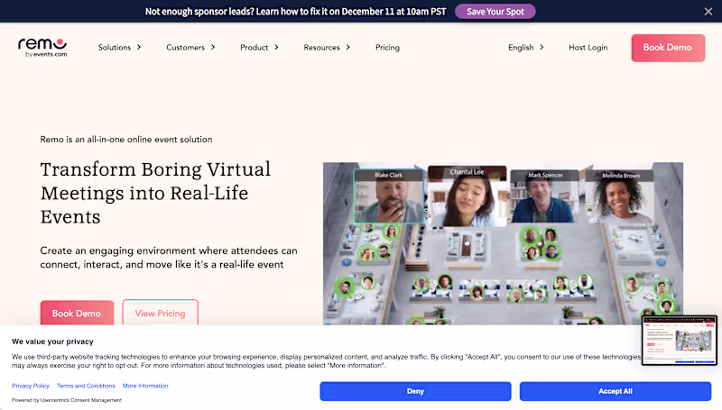Select Chantal Lee video tile
Image resolution: width=722 pixels, height=410 pixels.
[x=467, y=196]
